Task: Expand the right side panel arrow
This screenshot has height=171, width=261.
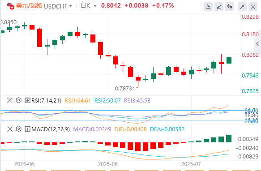Action: click(x=257, y=44)
